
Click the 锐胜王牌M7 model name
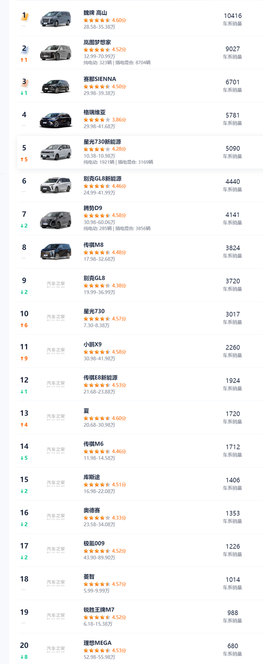[99, 610]
